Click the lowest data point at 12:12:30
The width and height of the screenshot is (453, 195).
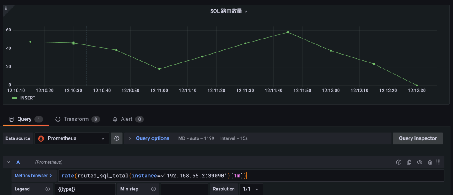point(417,85)
